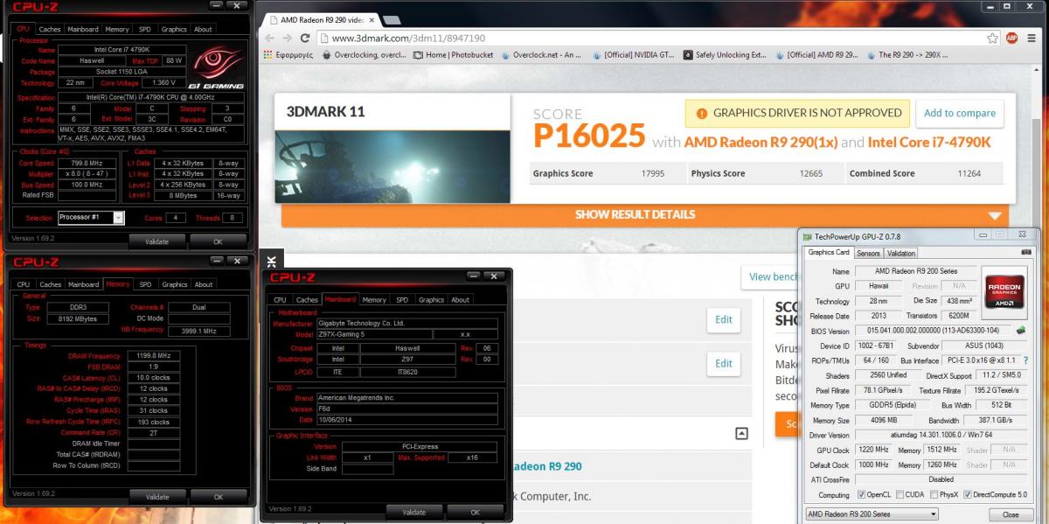Viewport: 1049px width, 524px height.
Task: Click Add to compare button
Action: tap(960, 113)
